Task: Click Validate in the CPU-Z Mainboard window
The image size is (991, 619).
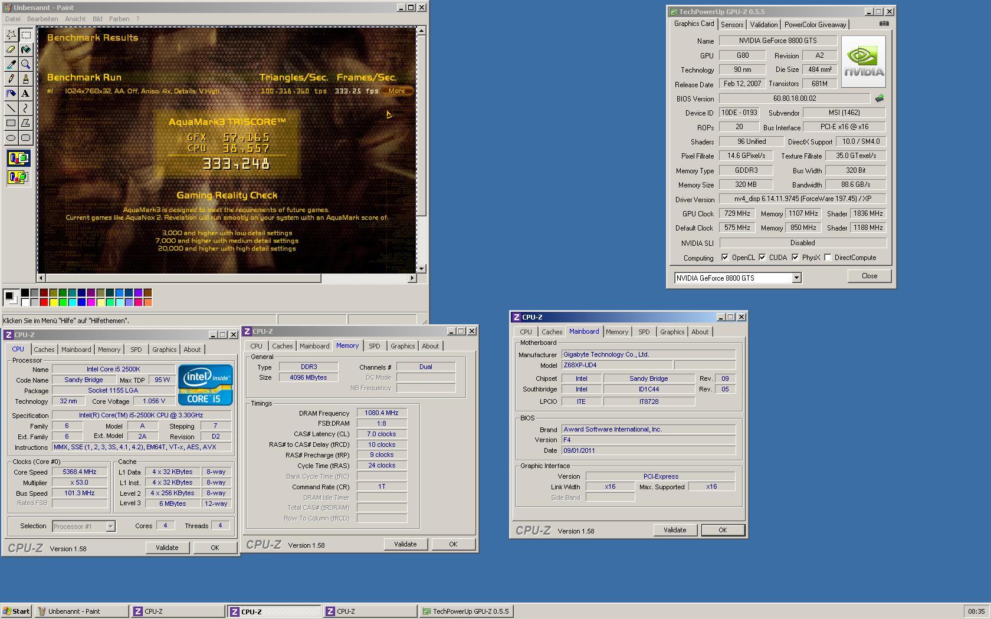Action: [675, 530]
